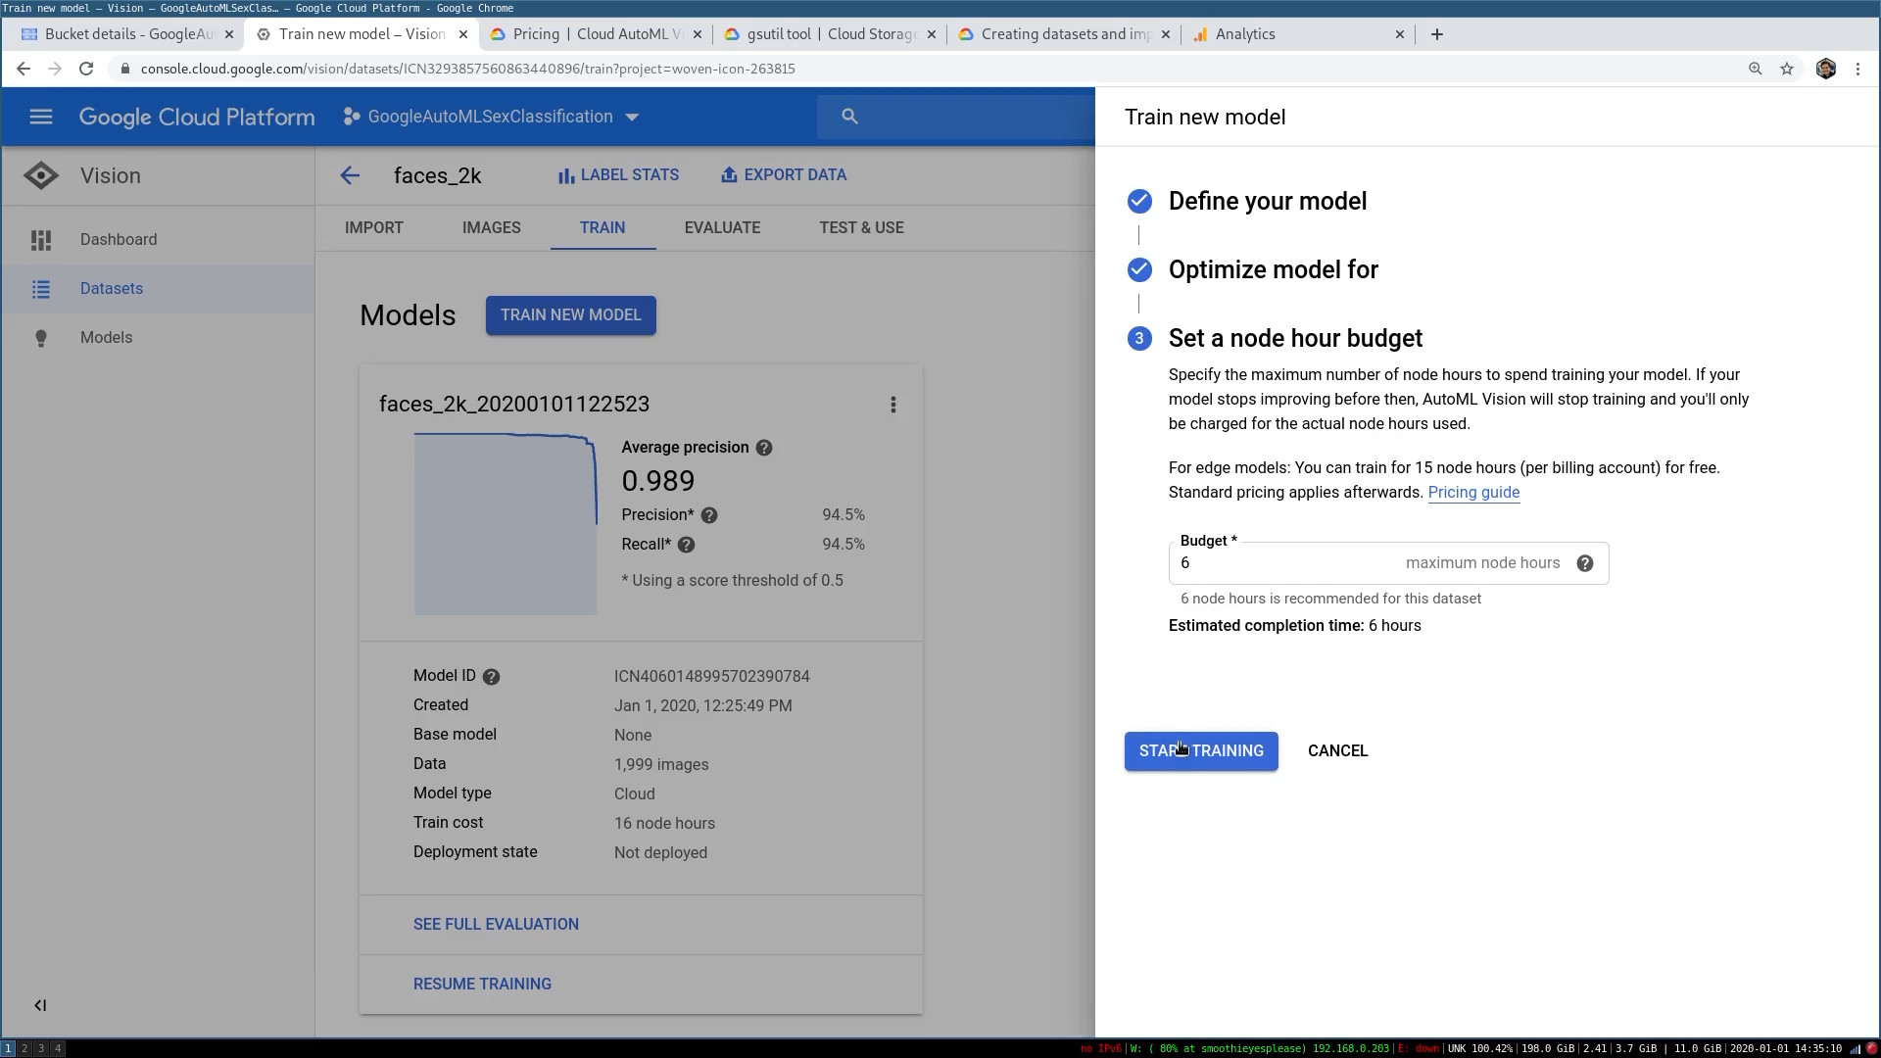Open Models in sidebar
Viewport: 1881px width, 1058px height.
[158, 338]
